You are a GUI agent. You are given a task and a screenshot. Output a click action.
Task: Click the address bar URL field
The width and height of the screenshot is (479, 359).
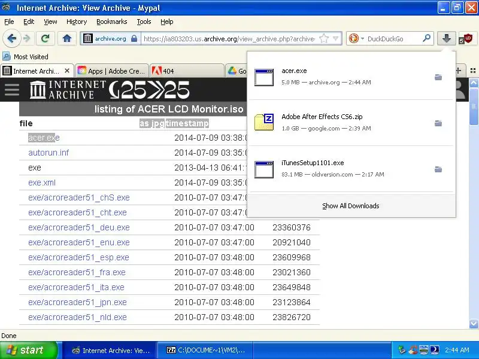click(229, 39)
